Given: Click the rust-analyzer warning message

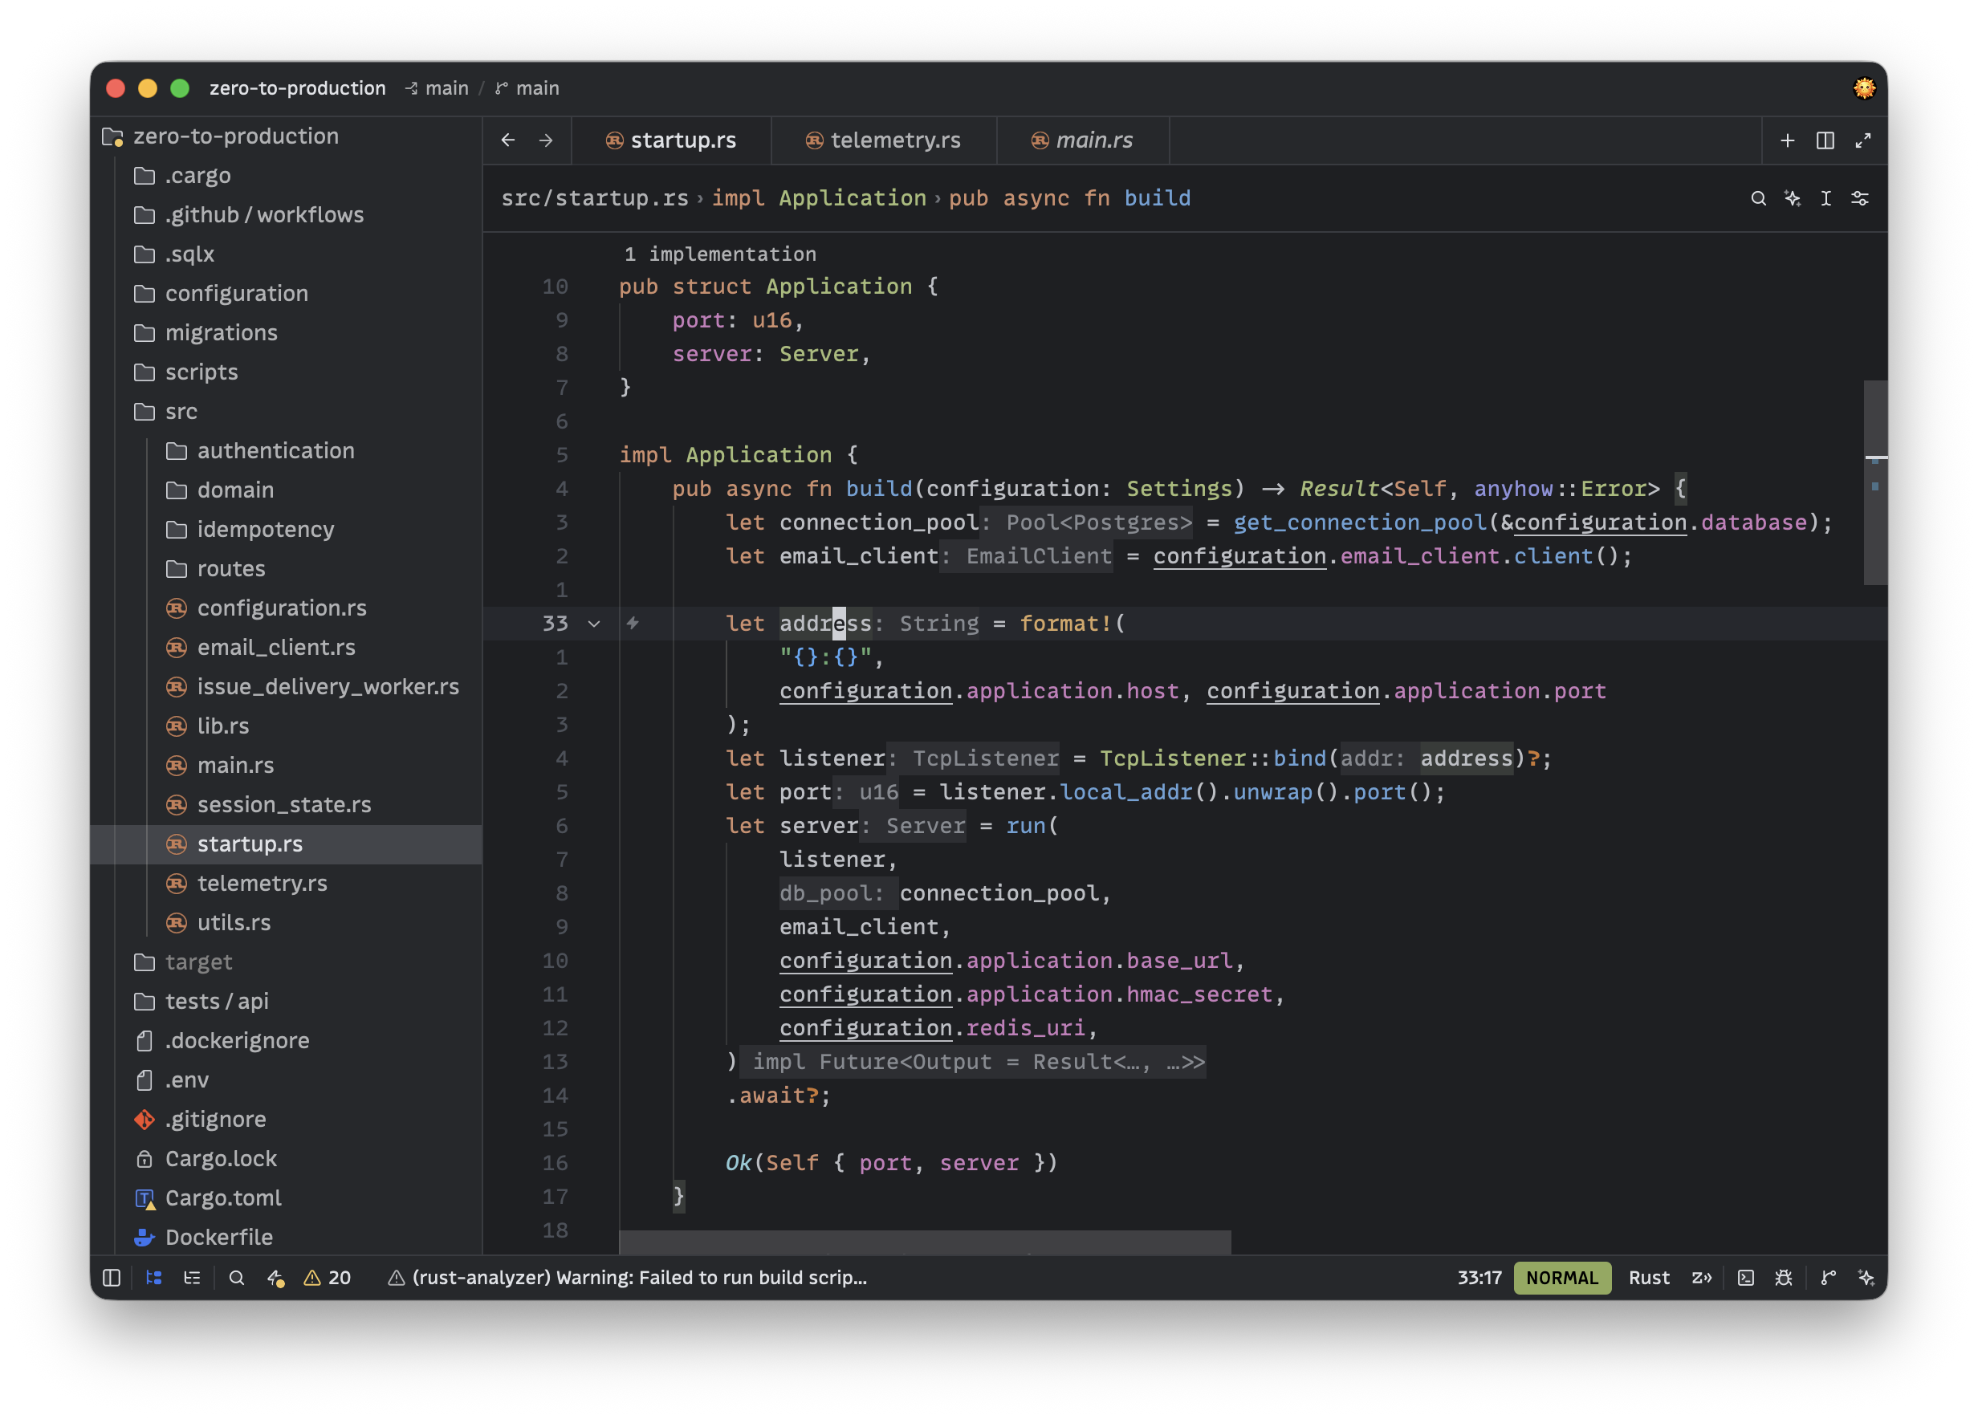Looking at the screenshot, I should pyautogui.click(x=628, y=1278).
